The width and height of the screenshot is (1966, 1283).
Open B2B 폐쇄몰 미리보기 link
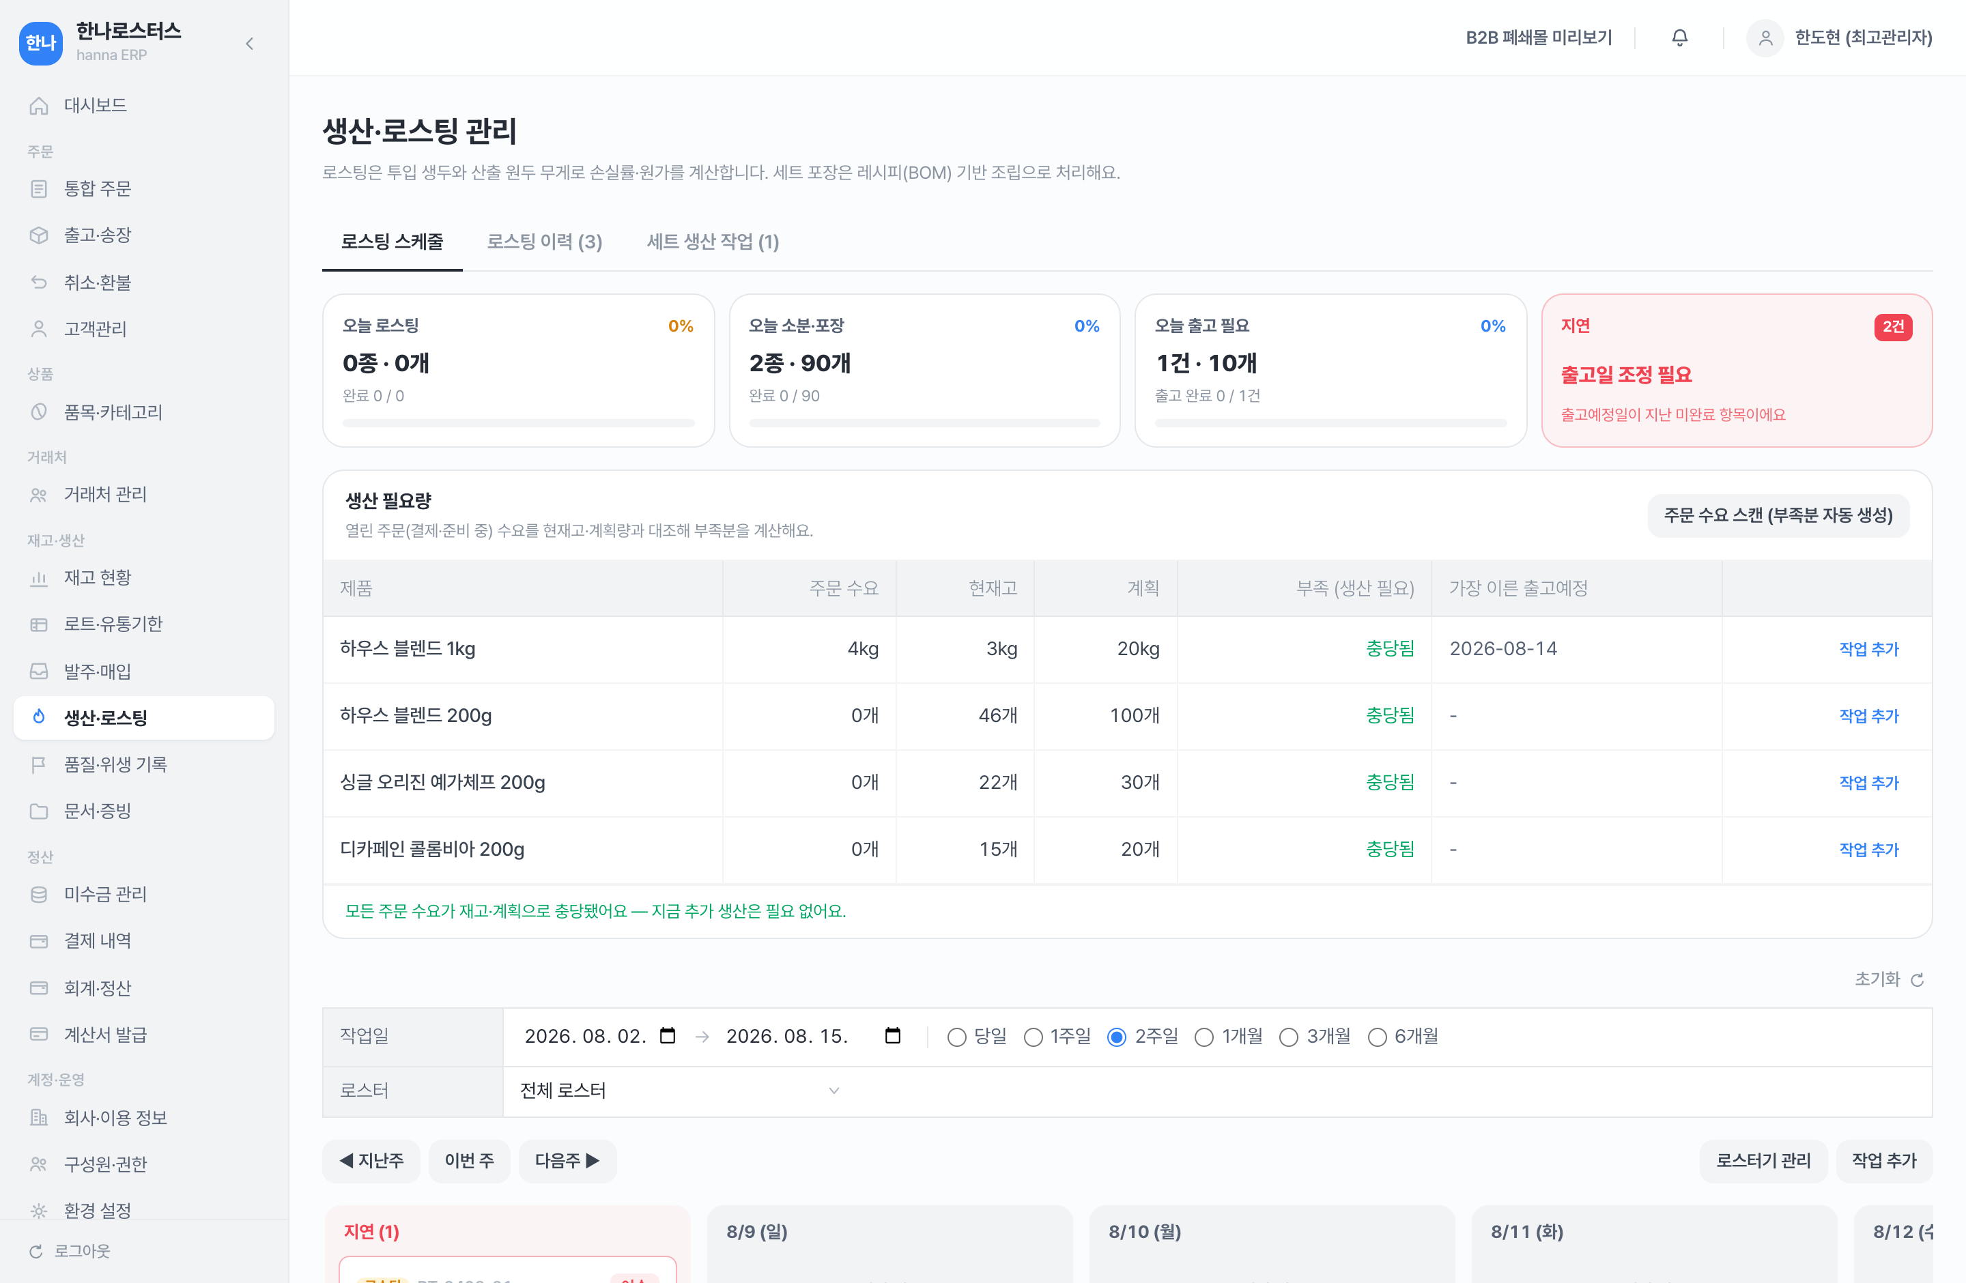[1539, 38]
